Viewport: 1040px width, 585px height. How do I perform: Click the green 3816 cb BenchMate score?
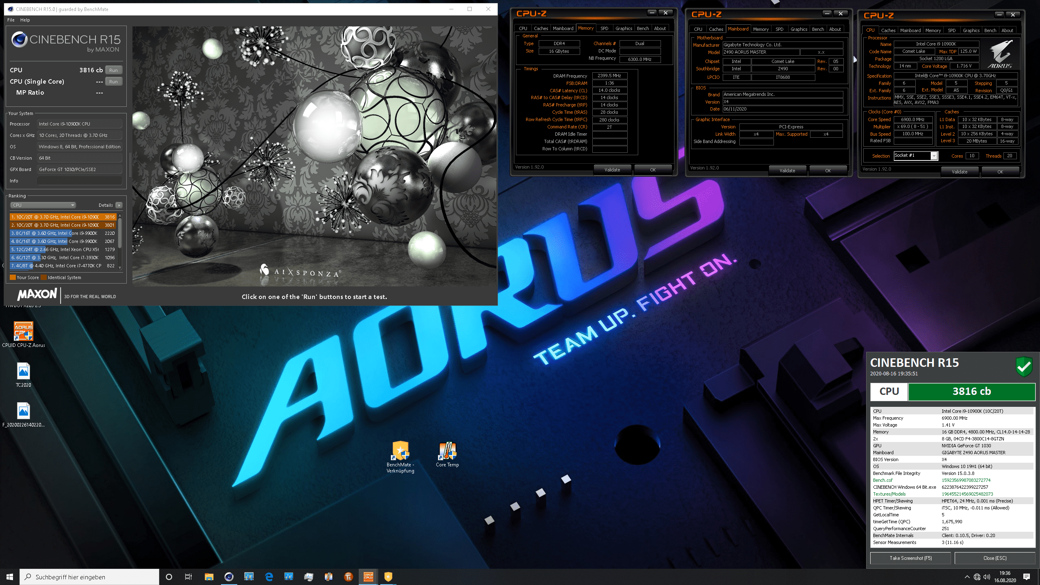click(971, 392)
